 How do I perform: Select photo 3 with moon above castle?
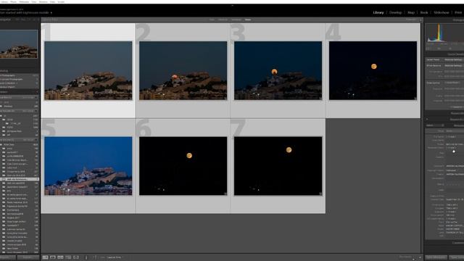click(x=278, y=70)
